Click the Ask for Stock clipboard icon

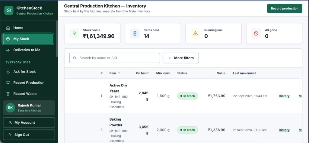[8, 72]
